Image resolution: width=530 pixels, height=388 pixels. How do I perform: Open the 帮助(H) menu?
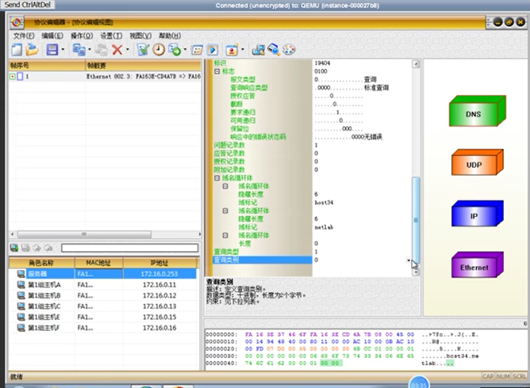click(x=170, y=36)
